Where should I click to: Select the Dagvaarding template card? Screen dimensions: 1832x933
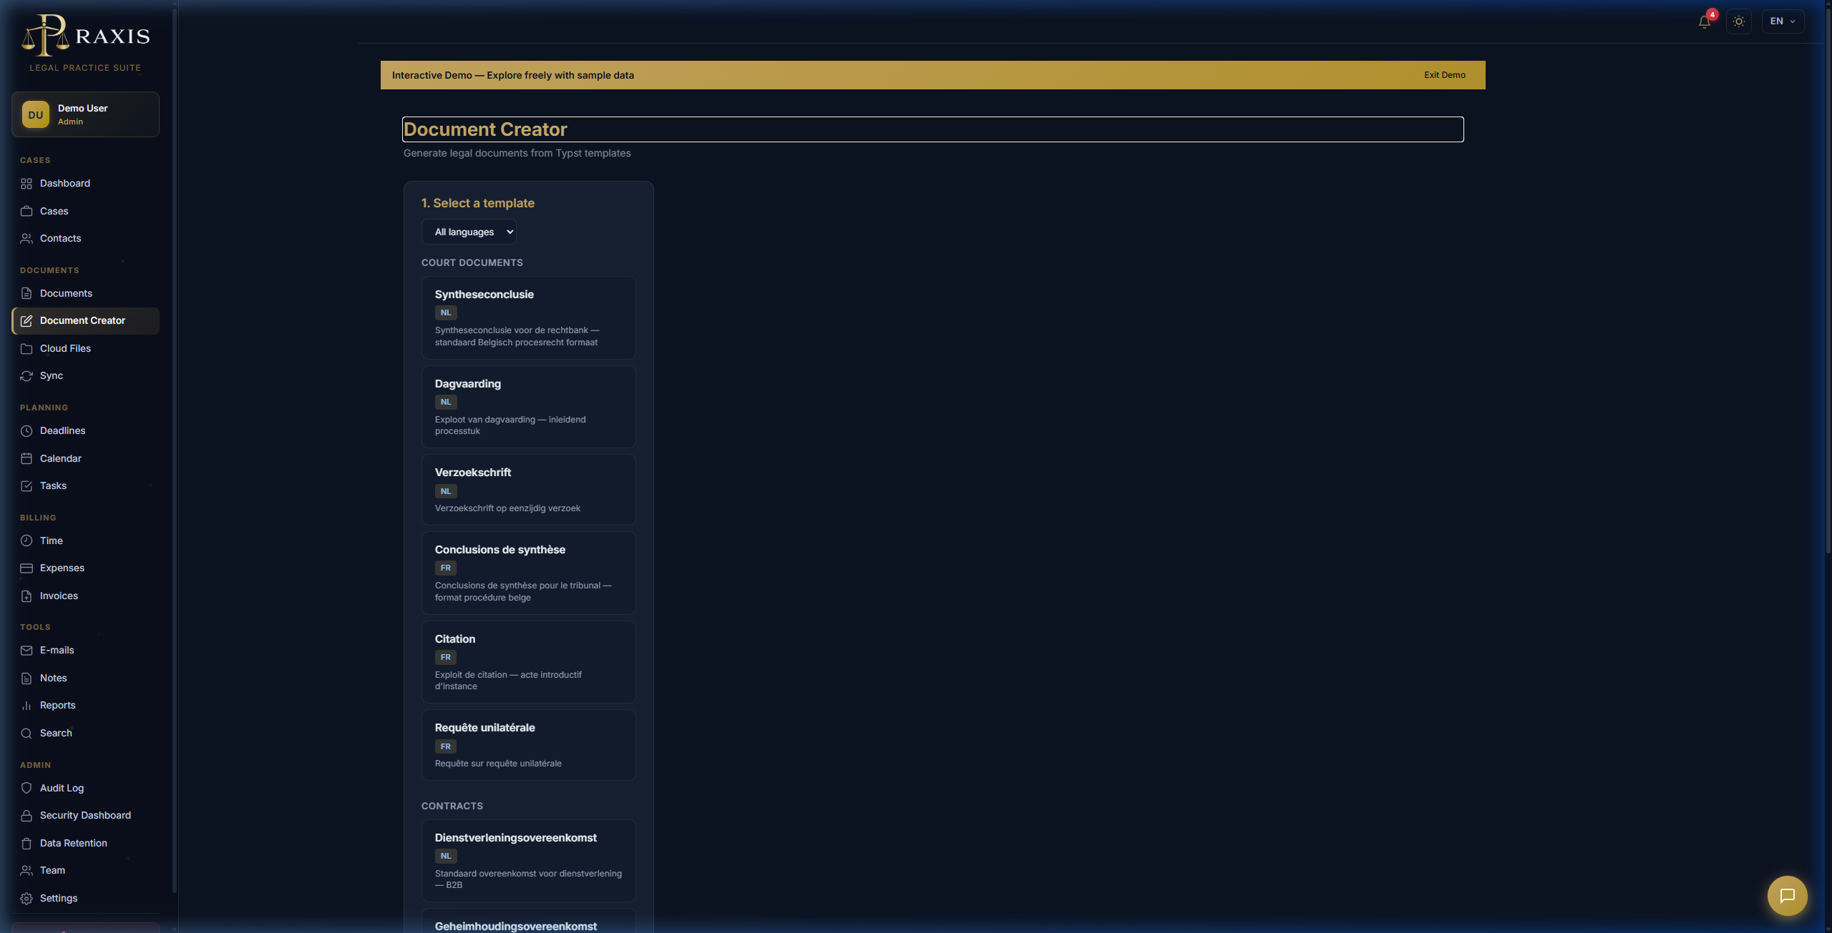528,407
